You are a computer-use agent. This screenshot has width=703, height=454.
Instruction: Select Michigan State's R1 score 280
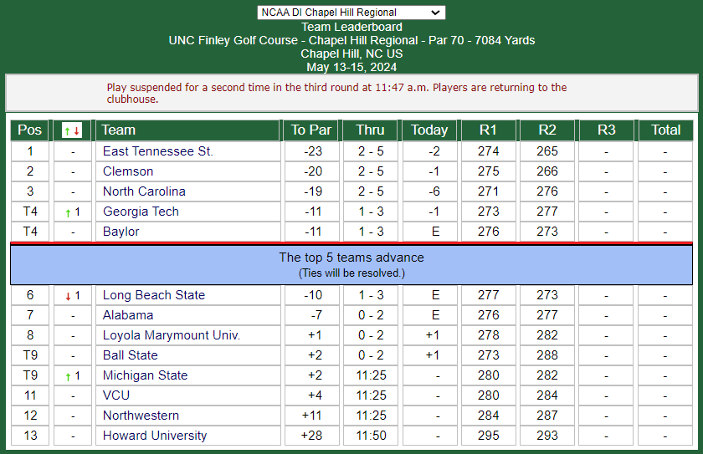pos(488,375)
